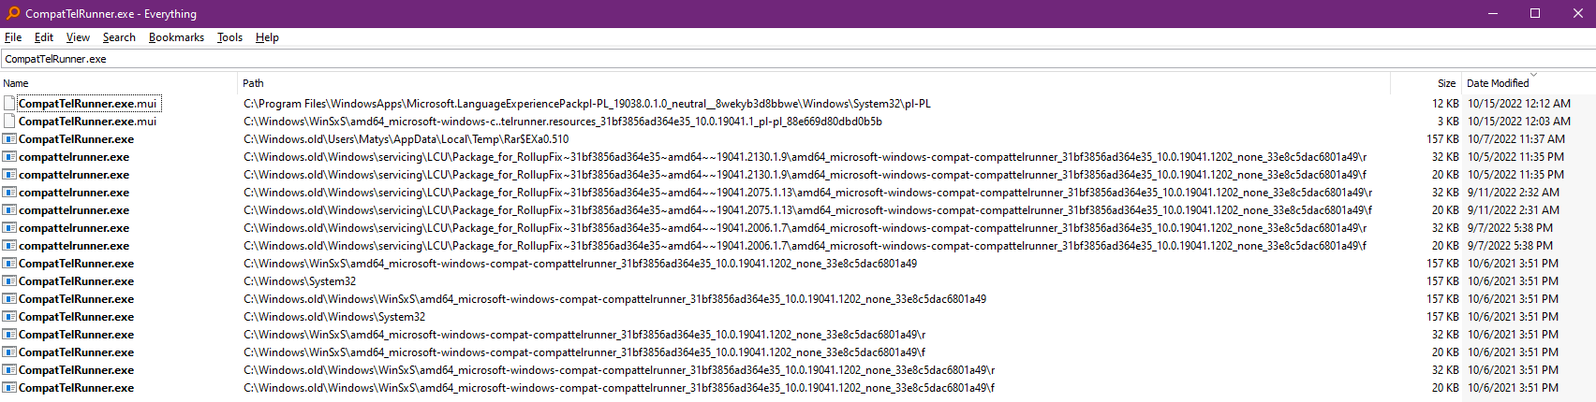Open the Help menu

pyautogui.click(x=267, y=37)
